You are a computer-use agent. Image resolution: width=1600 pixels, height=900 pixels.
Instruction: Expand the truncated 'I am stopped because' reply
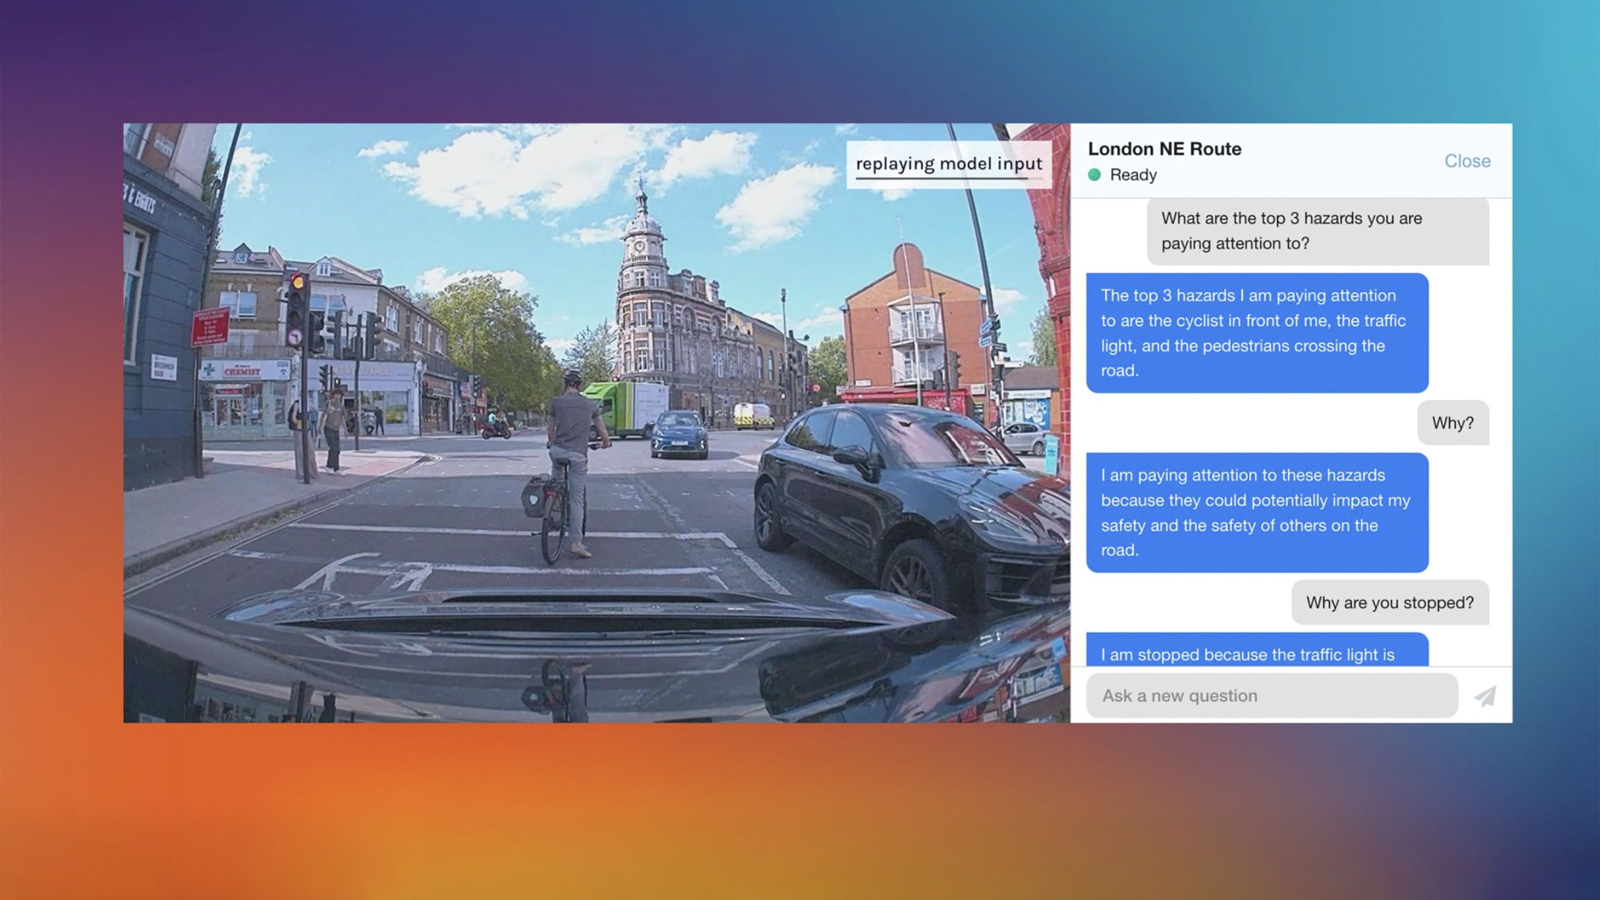(x=1248, y=654)
